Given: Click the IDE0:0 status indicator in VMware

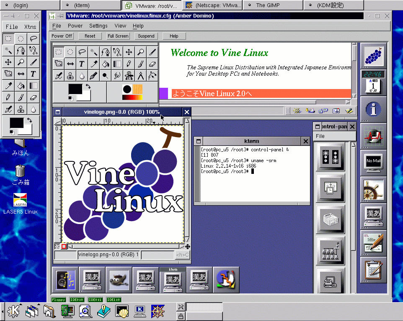Looking at the screenshot, I should tap(77, 299).
